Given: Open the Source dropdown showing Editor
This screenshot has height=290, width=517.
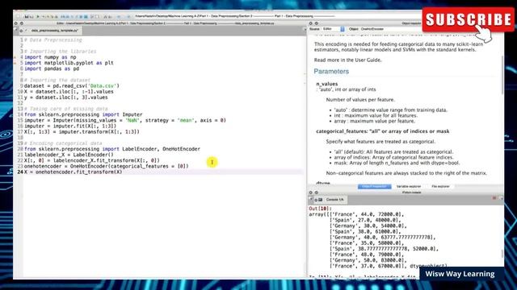Looking at the screenshot, I should tap(334, 29).
